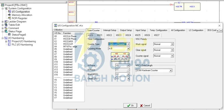Select the X0 HSC0,A Phase row
The width and height of the screenshot is (224, 110).
point(69,36)
